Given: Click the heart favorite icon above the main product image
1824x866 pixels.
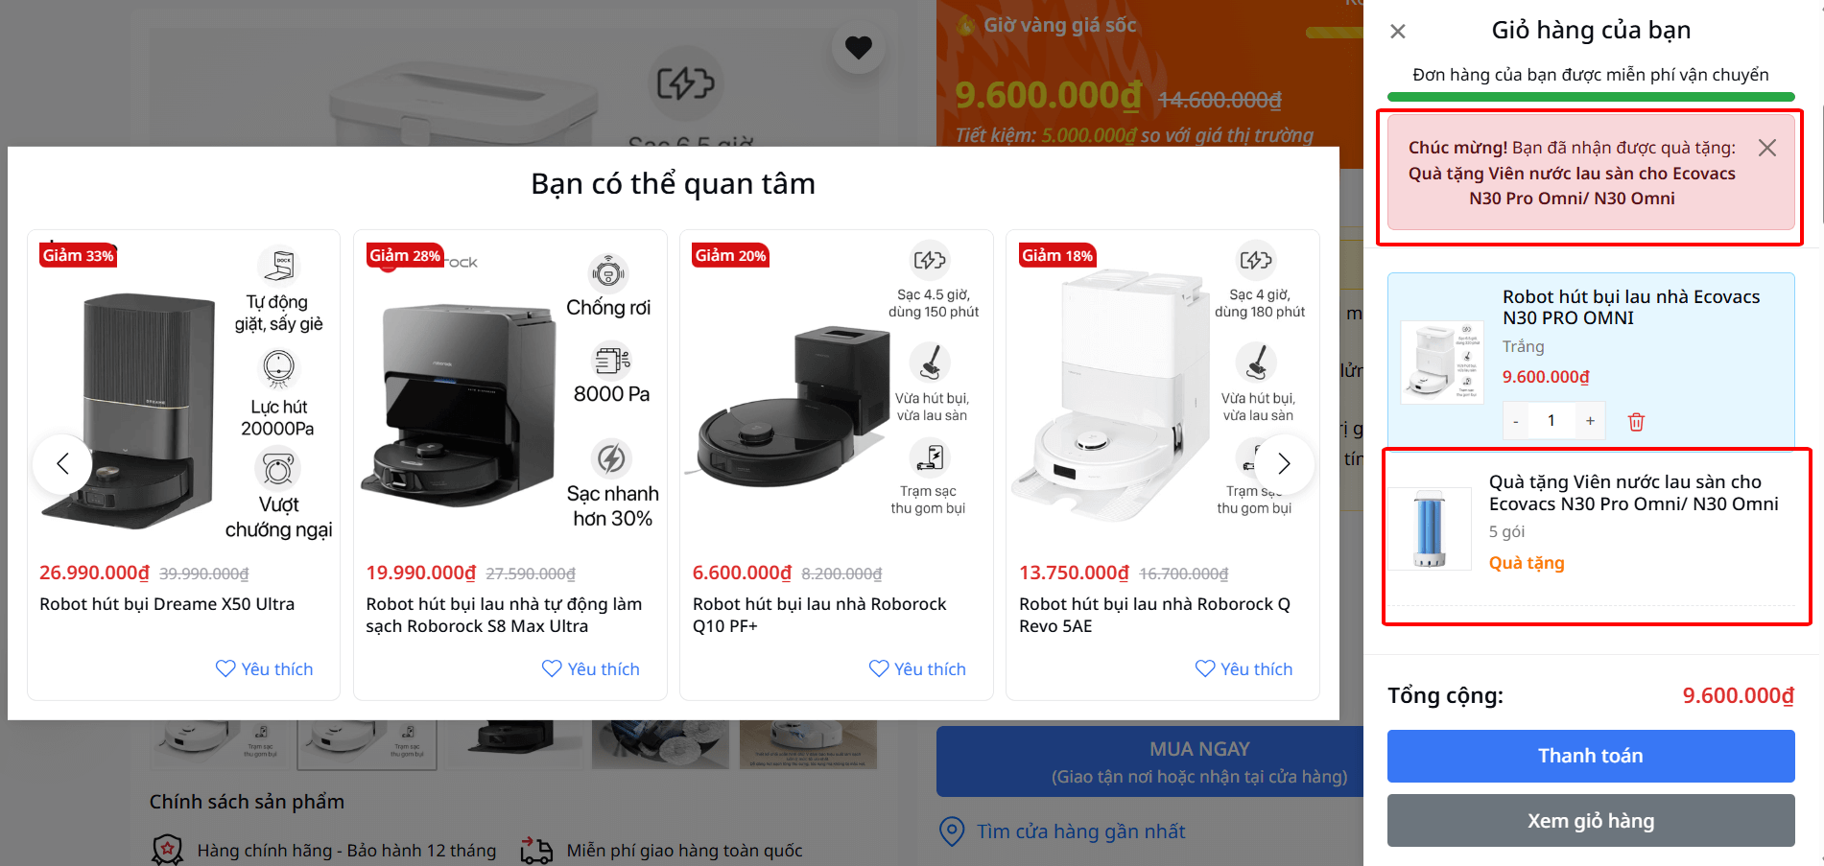Looking at the screenshot, I should pyautogui.click(x=858, y=47).
